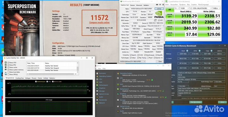228x117 pixels.
Task: Switch to Validation tab in GPU-Z
Action: [146, 5]
